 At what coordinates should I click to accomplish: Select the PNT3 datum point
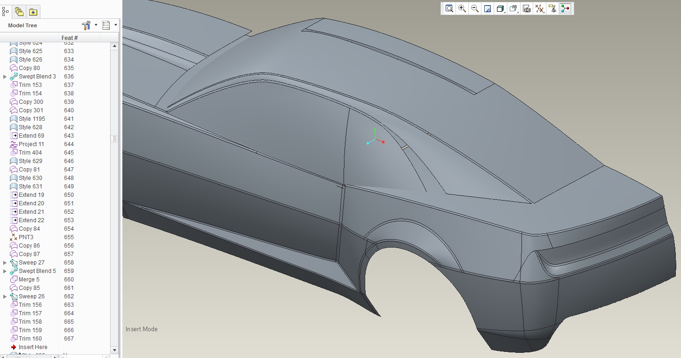26,237
